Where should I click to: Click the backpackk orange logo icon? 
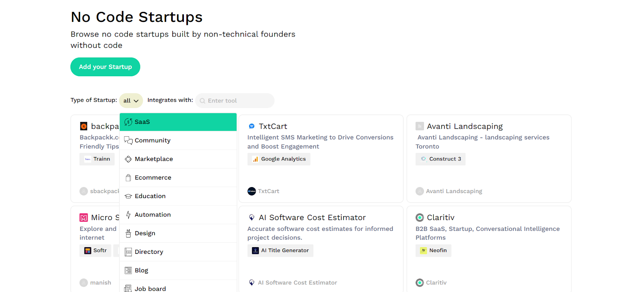coord(84,126)
